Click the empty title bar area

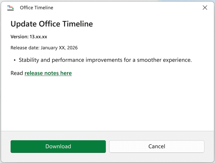click(x=126, y=8)
